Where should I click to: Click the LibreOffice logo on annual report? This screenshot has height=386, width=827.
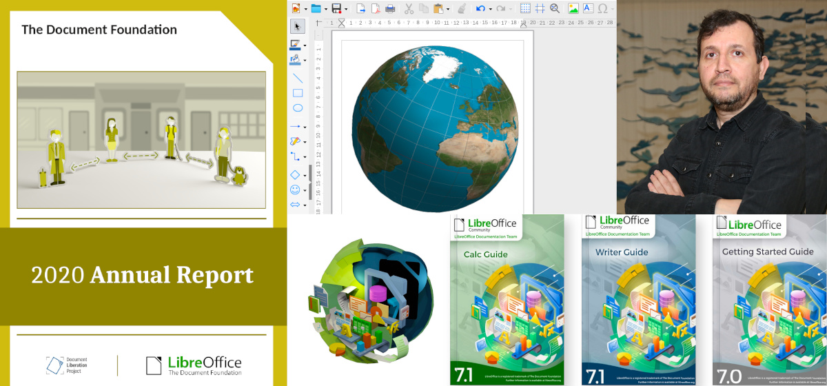coord(194,365)
